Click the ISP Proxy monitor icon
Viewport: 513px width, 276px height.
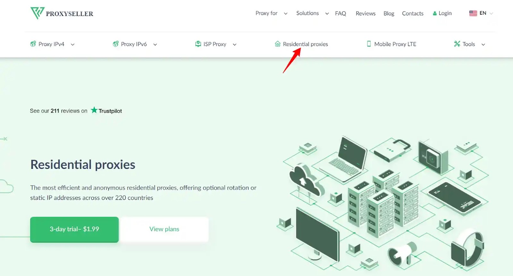[x=198, y=44]
